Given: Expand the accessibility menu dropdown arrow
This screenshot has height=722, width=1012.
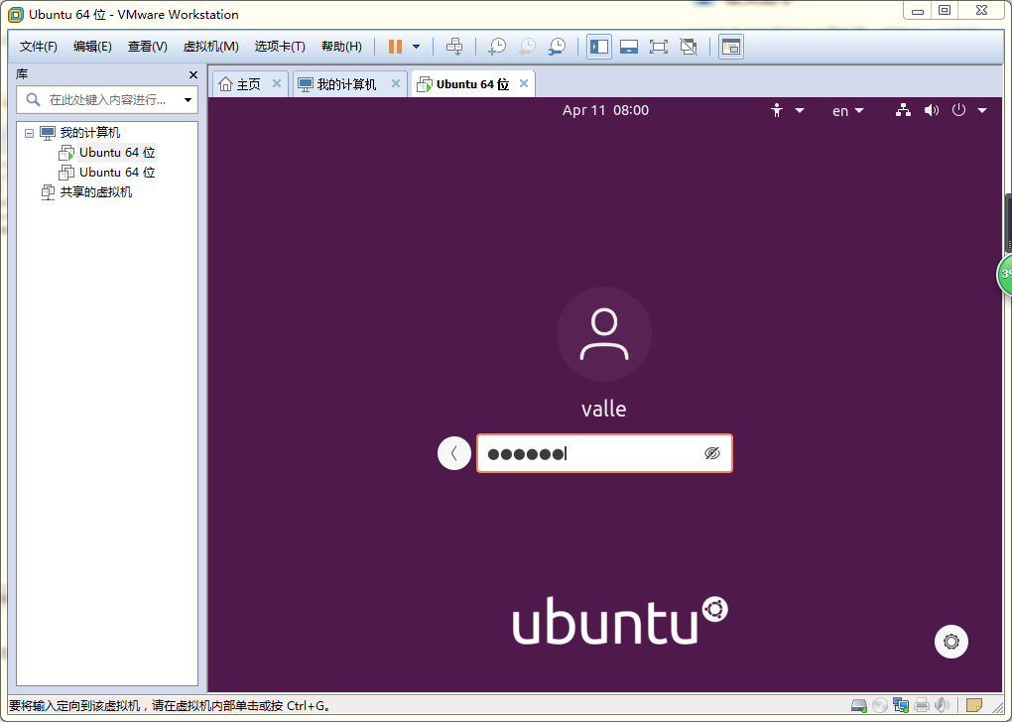Looking at the screenshot, I should (x=800, y=110).
